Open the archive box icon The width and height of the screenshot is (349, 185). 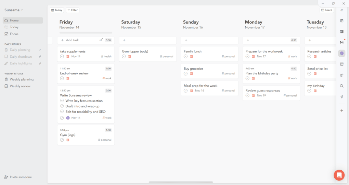(x=341, y=64)
